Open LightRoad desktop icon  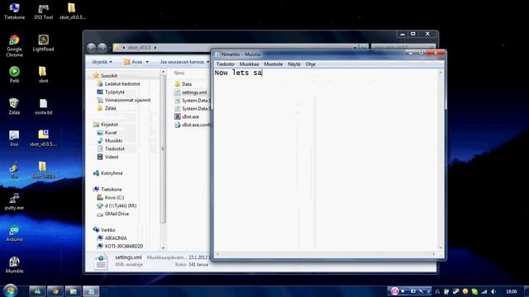[x=43, y=43]
